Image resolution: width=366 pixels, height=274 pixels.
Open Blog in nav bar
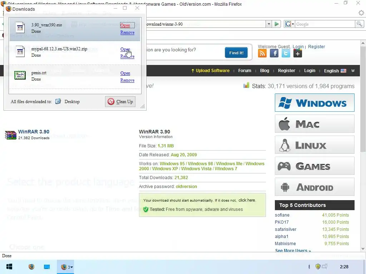click(x=264, y=71)
